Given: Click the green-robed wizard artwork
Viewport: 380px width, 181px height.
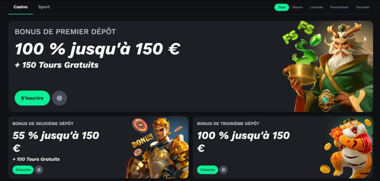Looking at the screenshot, I should click(327, 66).
